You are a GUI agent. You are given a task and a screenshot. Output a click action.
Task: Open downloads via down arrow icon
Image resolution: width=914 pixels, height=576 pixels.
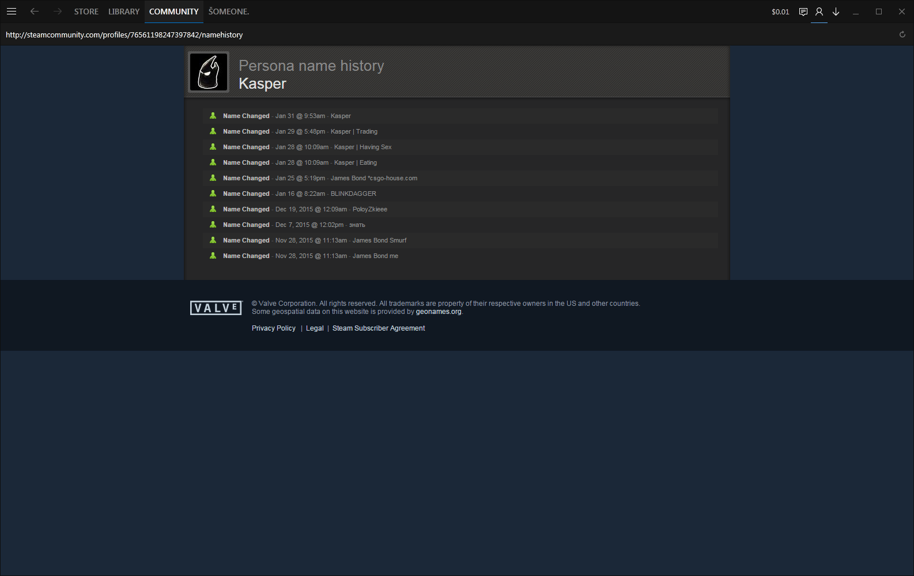coord(836,12)
